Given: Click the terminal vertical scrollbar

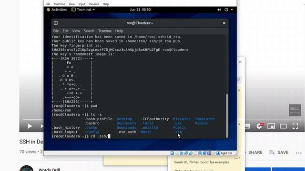Looking at the screenshot, I should (227, 115).
